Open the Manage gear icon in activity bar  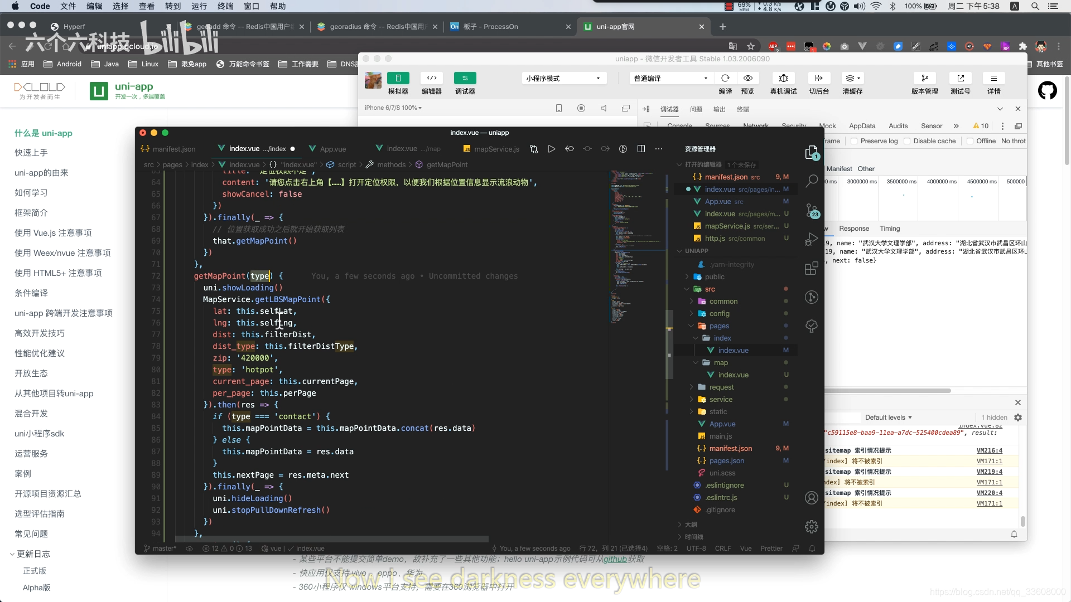(812, 526)
